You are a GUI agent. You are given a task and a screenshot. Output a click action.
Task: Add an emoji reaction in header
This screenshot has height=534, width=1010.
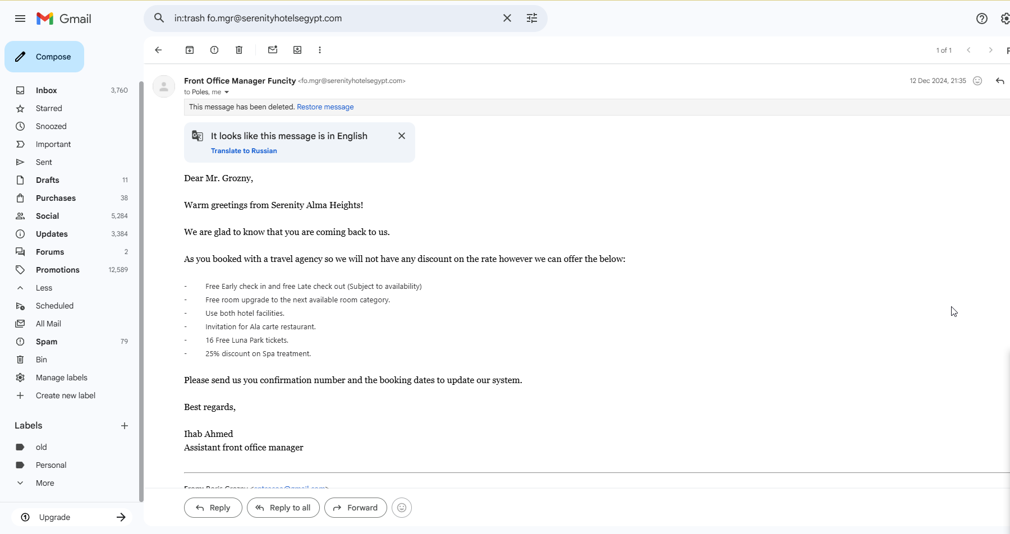977,81
